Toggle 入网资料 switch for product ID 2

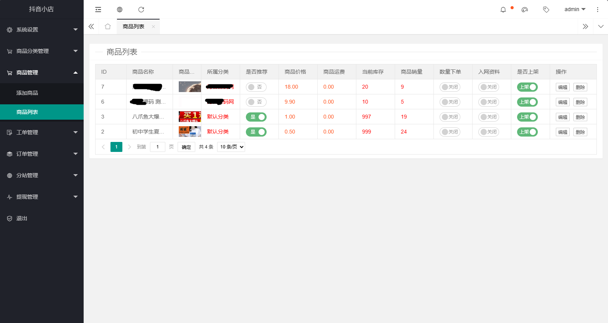(489, 132)
